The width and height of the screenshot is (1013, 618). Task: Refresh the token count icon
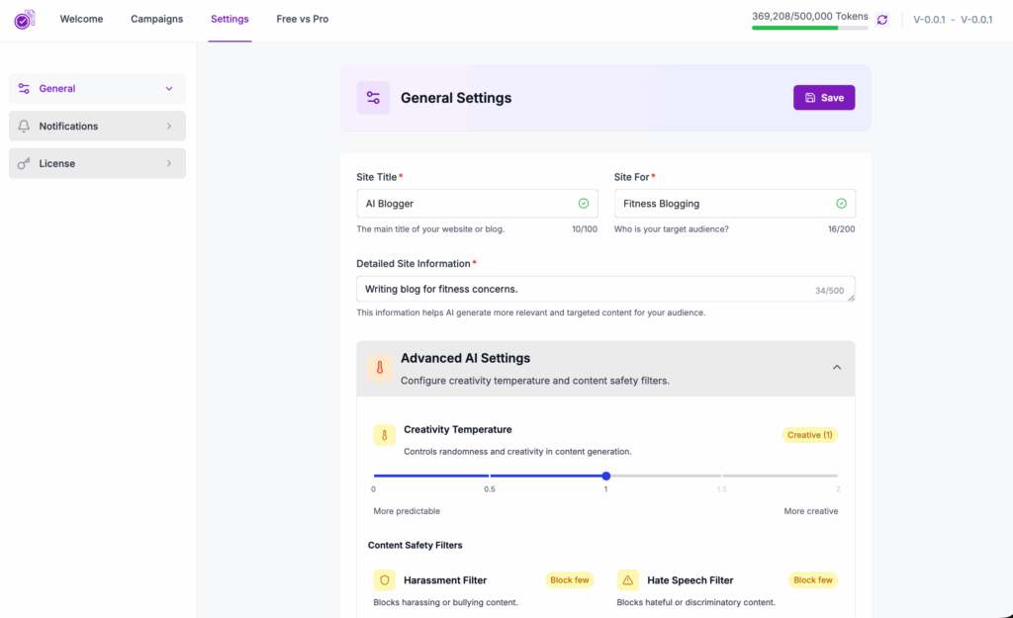coord(881,20)
